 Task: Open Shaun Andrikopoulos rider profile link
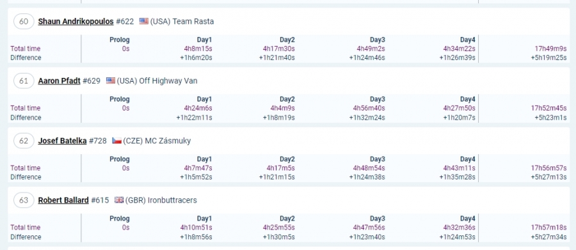[x=76, y=22]
